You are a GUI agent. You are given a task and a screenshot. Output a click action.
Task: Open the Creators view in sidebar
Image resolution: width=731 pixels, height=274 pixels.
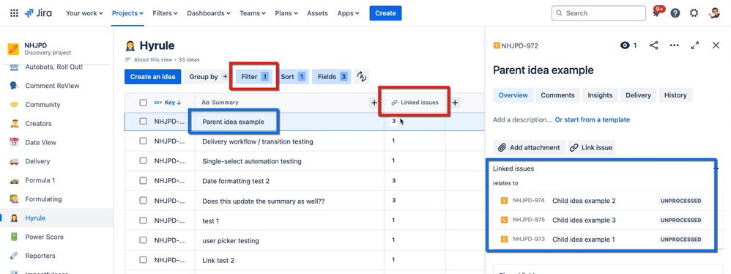(38, 124)
